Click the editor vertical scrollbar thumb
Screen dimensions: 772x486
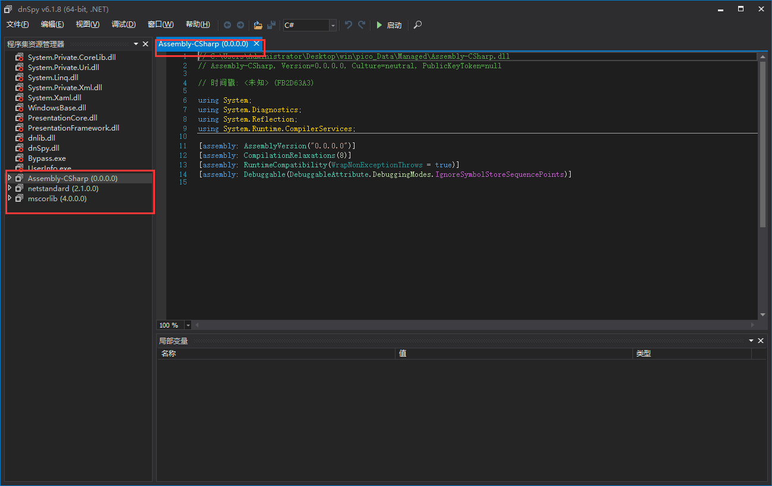[762, 144]
